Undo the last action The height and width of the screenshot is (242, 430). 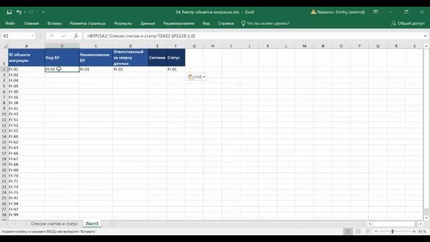19,12
